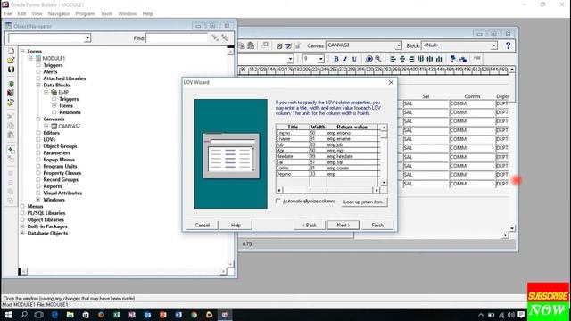Screen dimensions: 571x321
Task: Click the Italic button in Layout Editor
Action: [345, 59]
